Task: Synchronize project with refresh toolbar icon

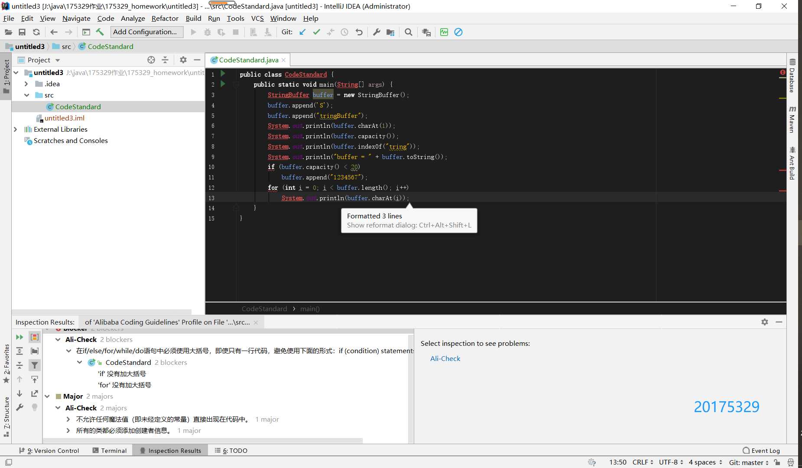Action: (x=36, y=32)
